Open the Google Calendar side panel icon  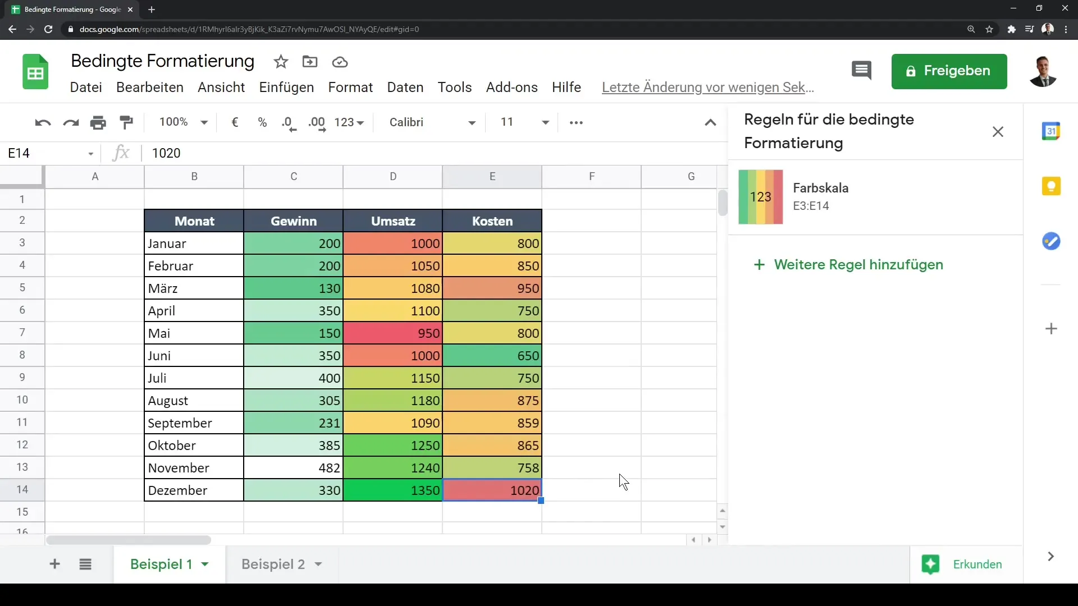tap(1051, 131)
